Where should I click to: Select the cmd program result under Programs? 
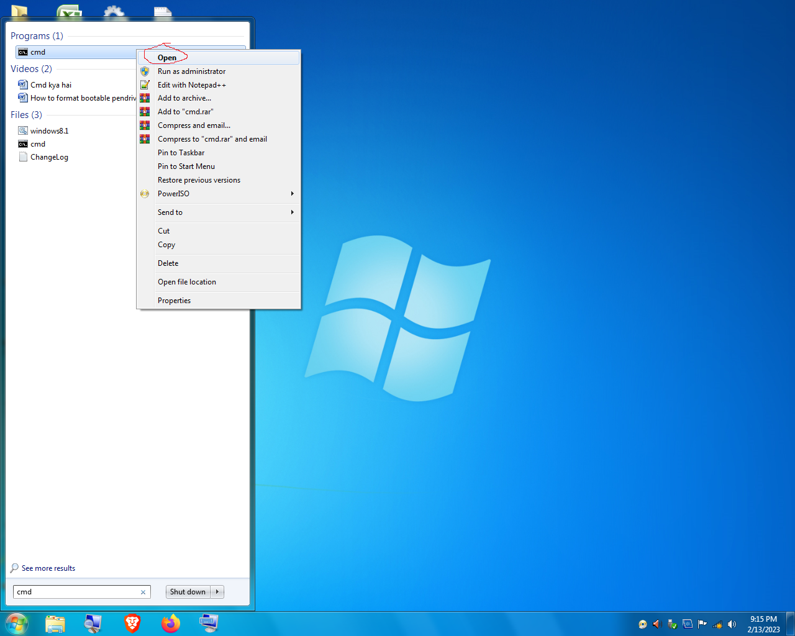pos(76,52)
